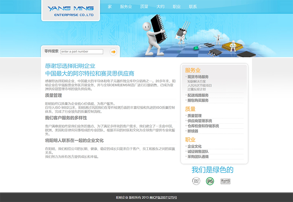
Task: Click the figure carrying the black chip
Action: pyautogui.click(x=154, y=33)
